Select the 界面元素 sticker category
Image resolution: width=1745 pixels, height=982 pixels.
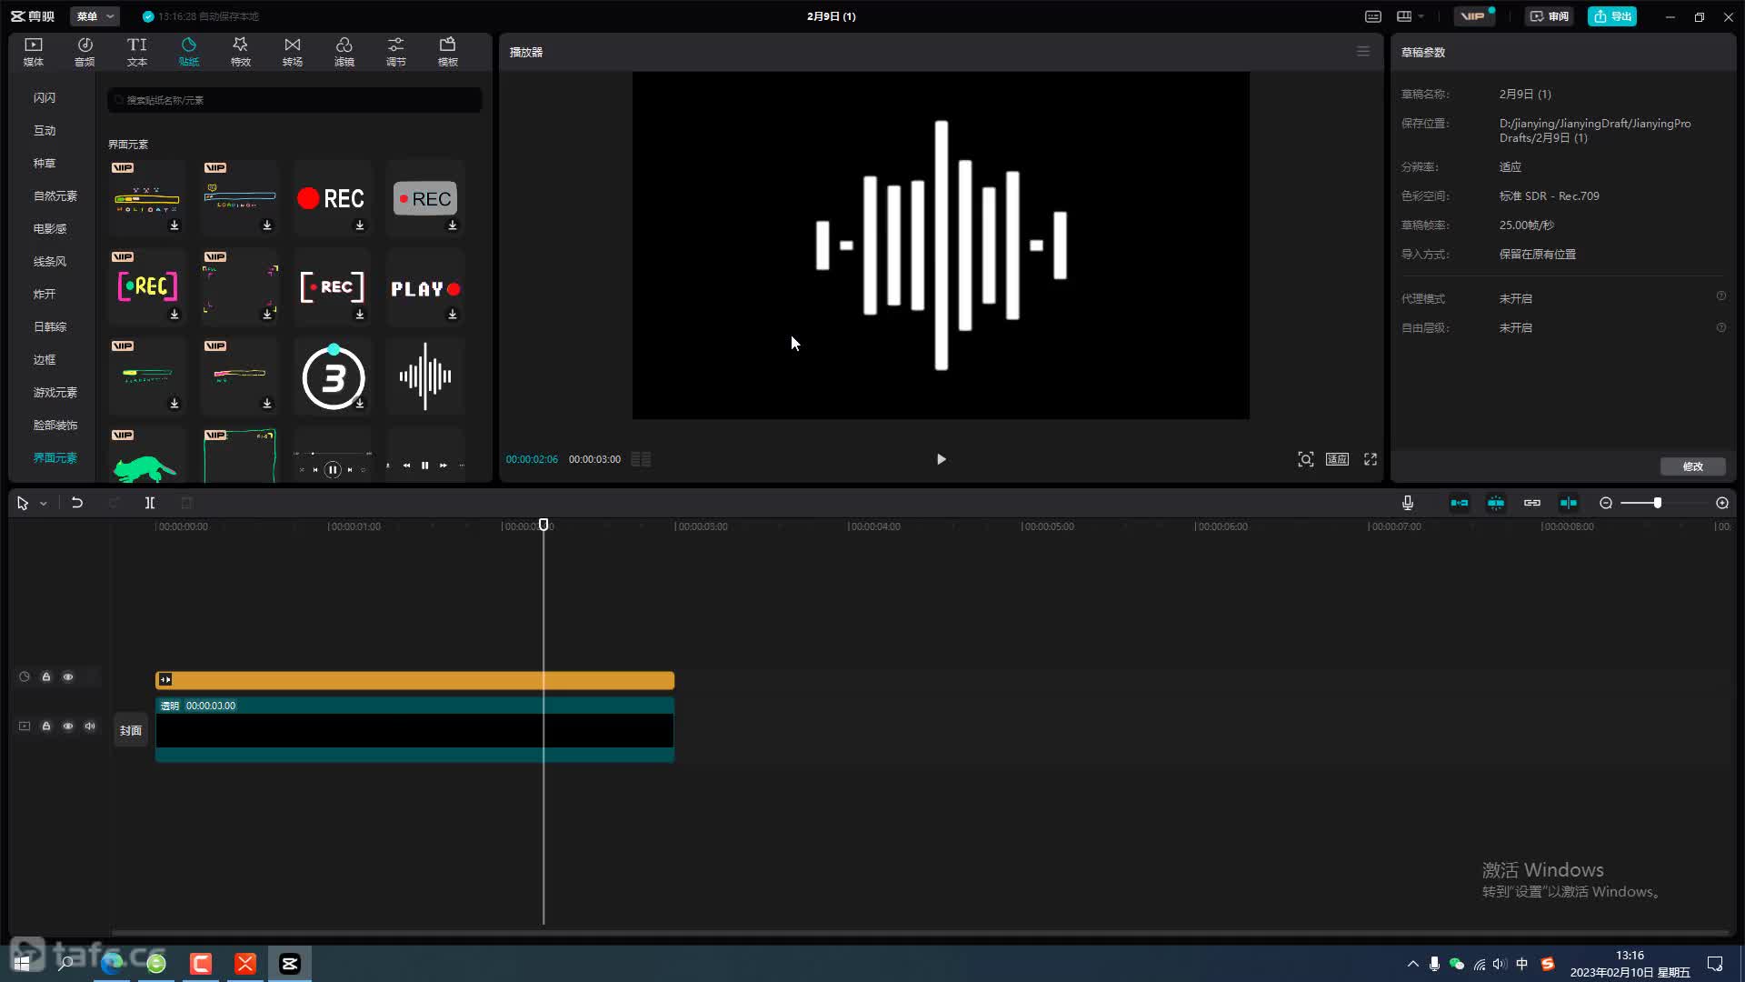55,457
